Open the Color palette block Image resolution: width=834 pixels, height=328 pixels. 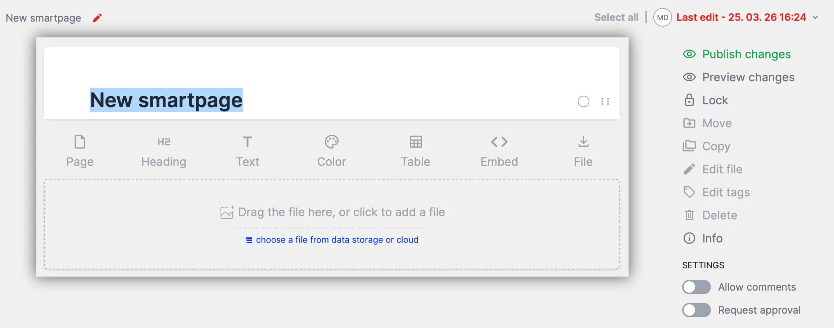pyautogui.click(x=331, y=151)
